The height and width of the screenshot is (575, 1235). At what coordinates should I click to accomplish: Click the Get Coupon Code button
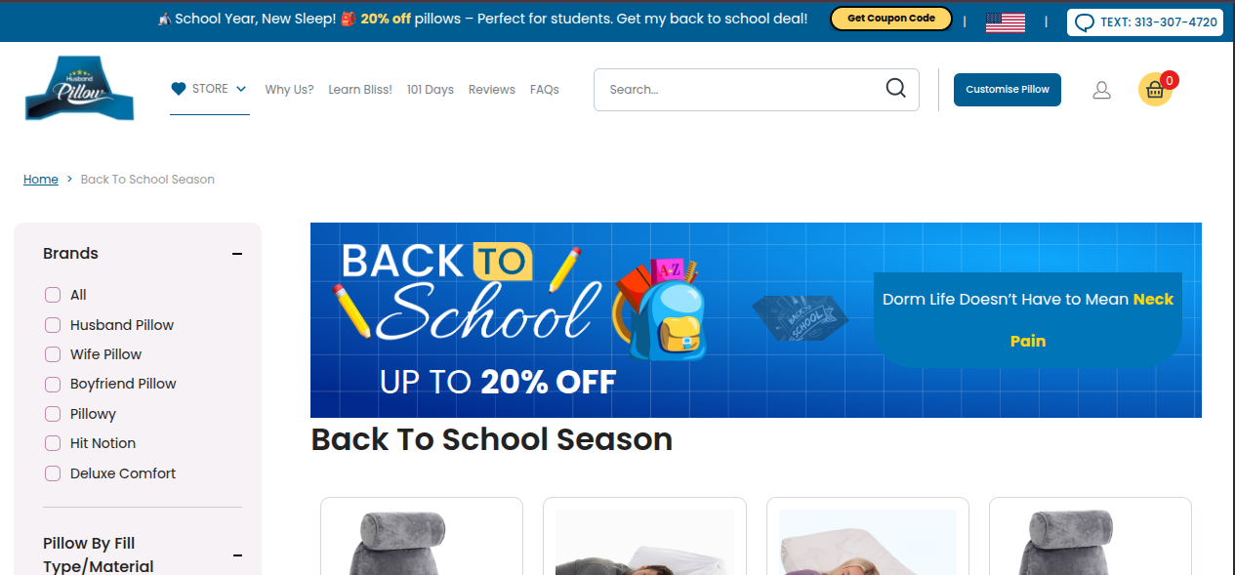tap(891, 19)
